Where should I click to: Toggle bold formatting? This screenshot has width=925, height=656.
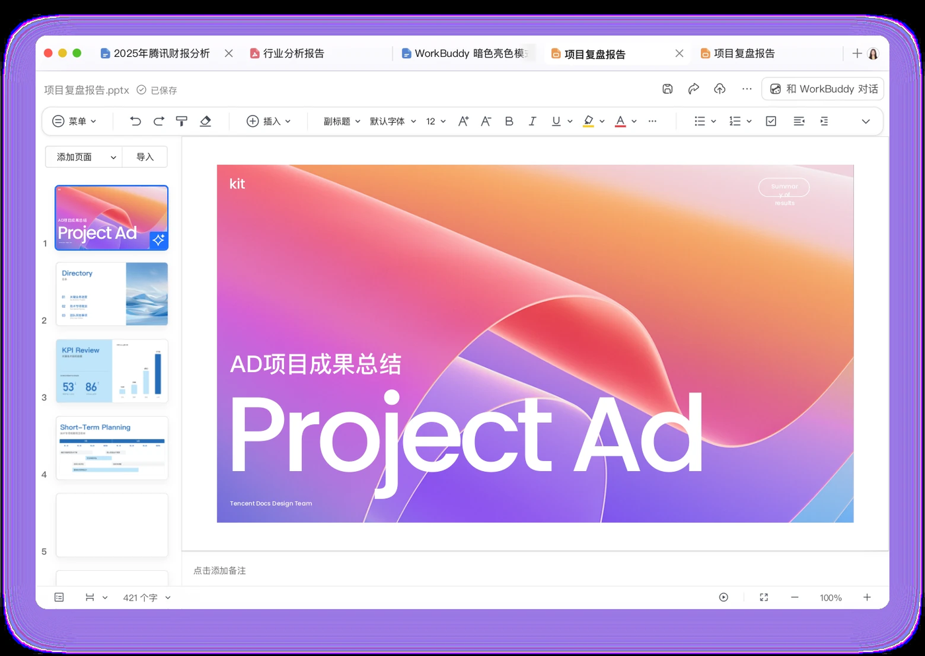point(509,121)
